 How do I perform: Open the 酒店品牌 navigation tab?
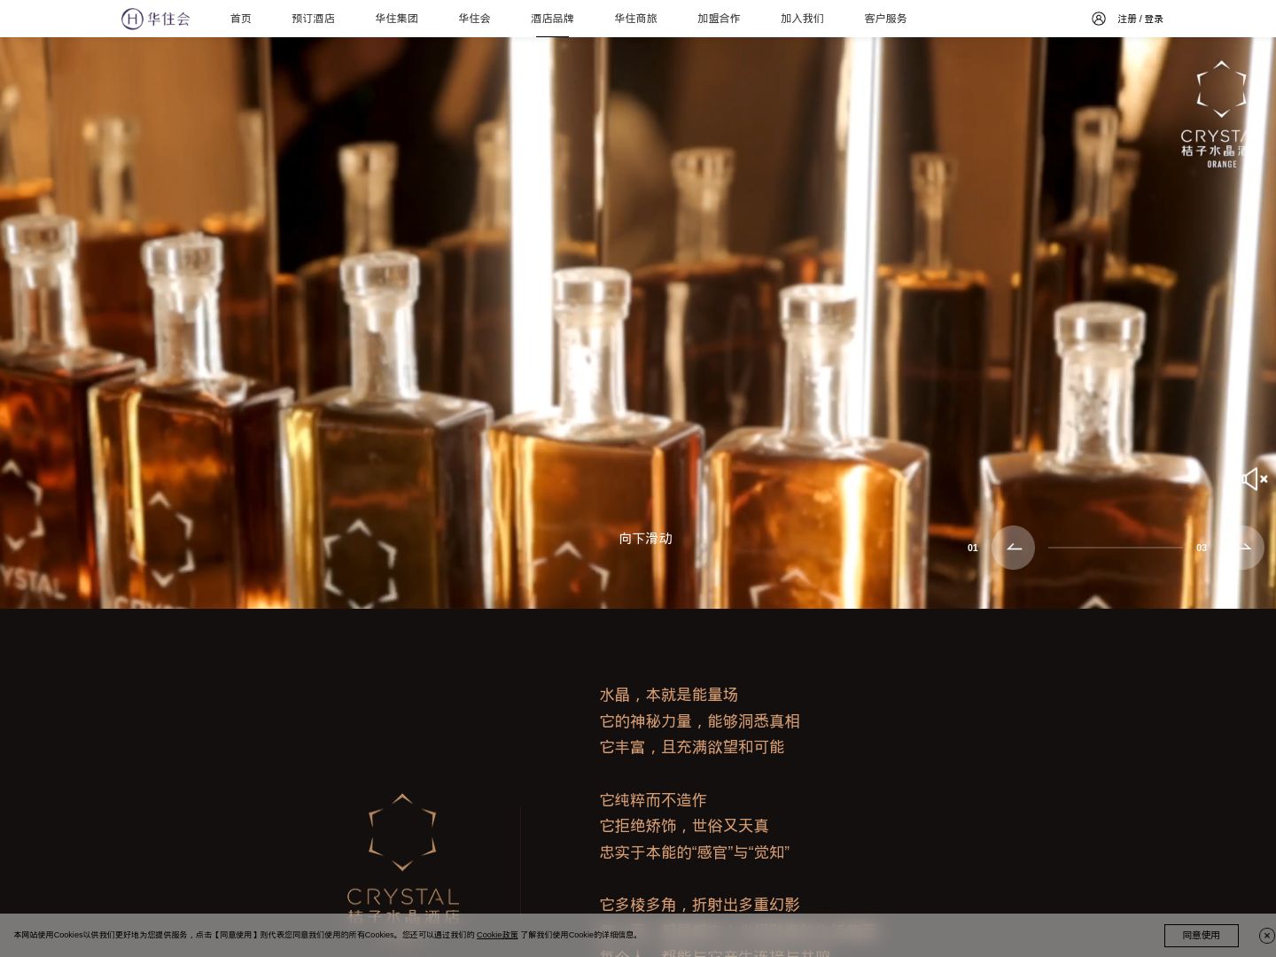(552, 19)
